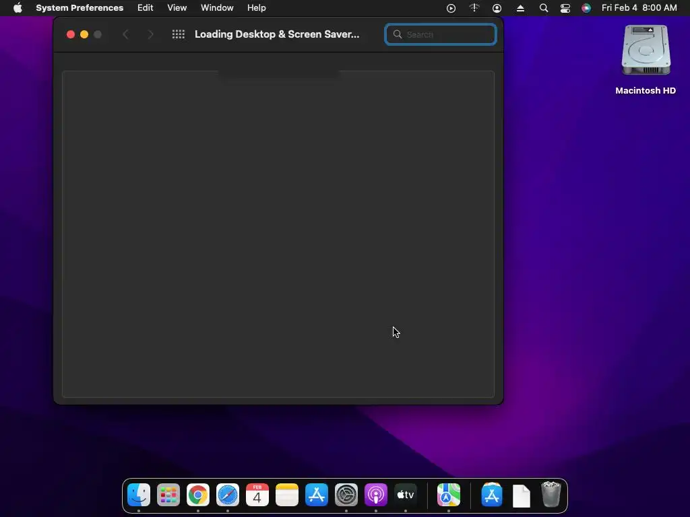Open the Apple menu
This screenshot has height=517, width=690.
(18, 8)
